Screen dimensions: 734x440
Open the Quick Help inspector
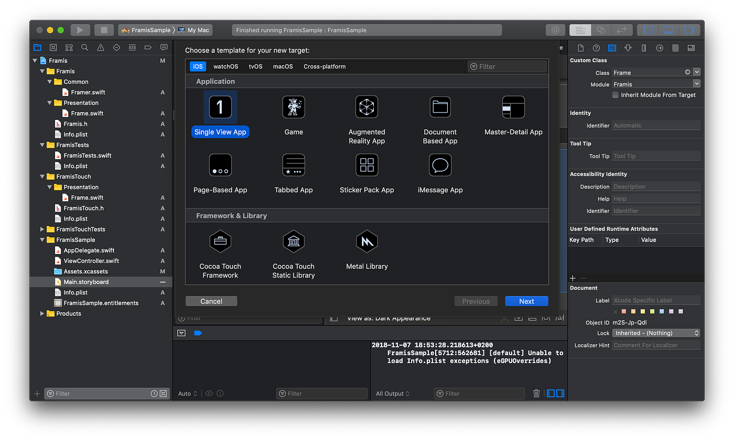tap(596, 47)
